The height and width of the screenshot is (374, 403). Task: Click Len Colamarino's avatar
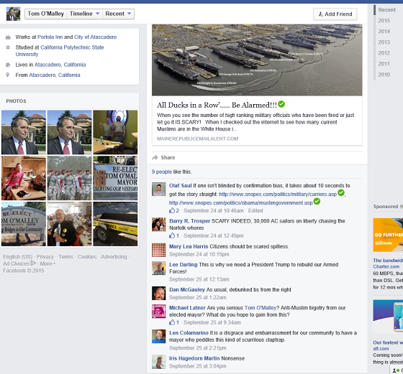click(x=158, y=337)
